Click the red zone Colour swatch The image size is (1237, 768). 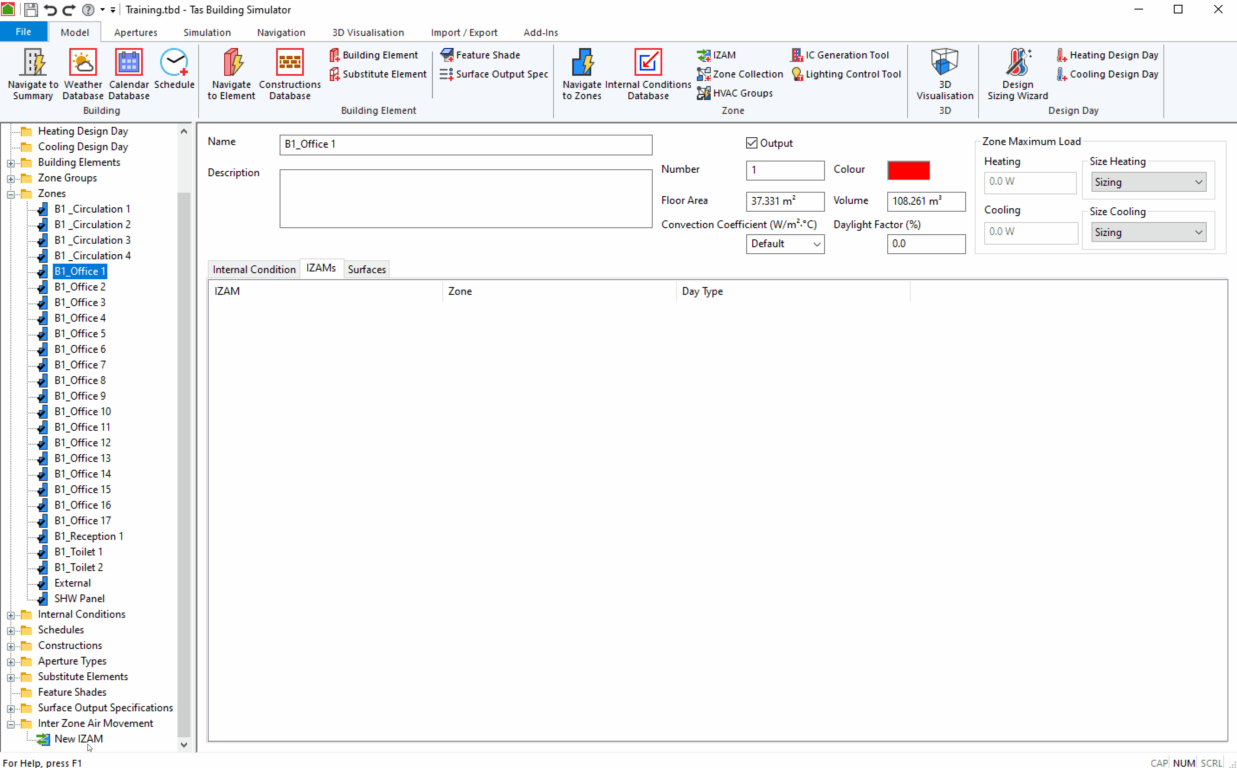[908, 170]
